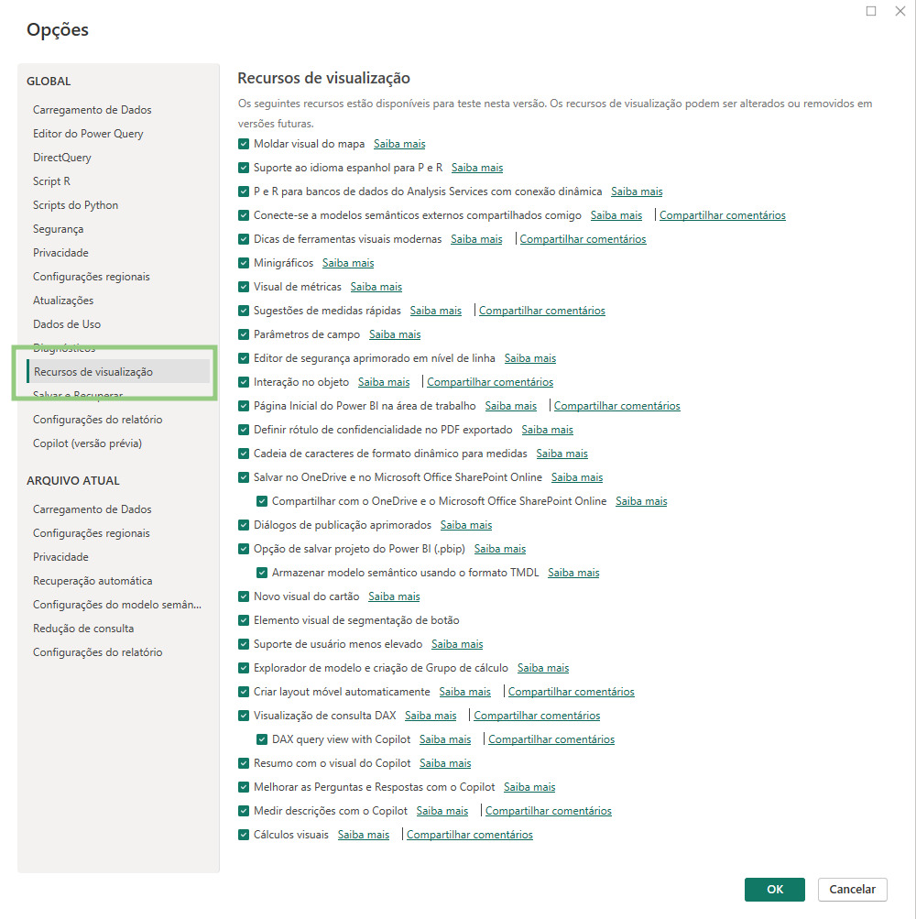Toggle Resumo com o visual do Copilot checkbox
The height and width of the screenshot is (919, 916).
[244, 763]
